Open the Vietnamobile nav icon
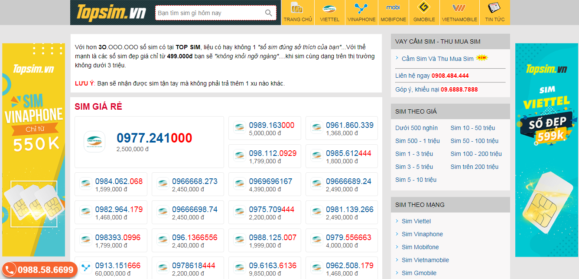 coord(459,8)
